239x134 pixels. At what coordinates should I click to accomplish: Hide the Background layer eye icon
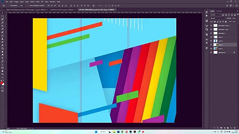(211, 52)
